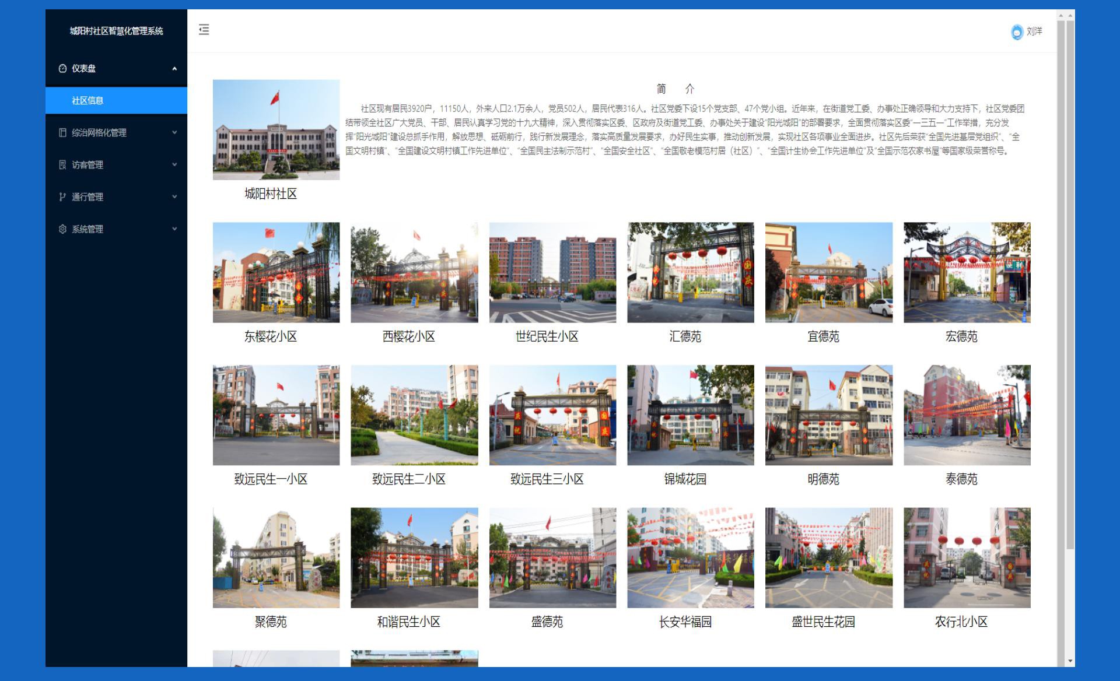Open the 仪表盘 menu label
Screen dimensions: 1120x681
tap(83, 68)
